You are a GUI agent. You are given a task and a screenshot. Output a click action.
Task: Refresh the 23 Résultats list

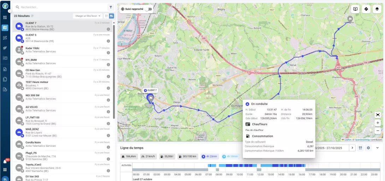tap(32, 16)
